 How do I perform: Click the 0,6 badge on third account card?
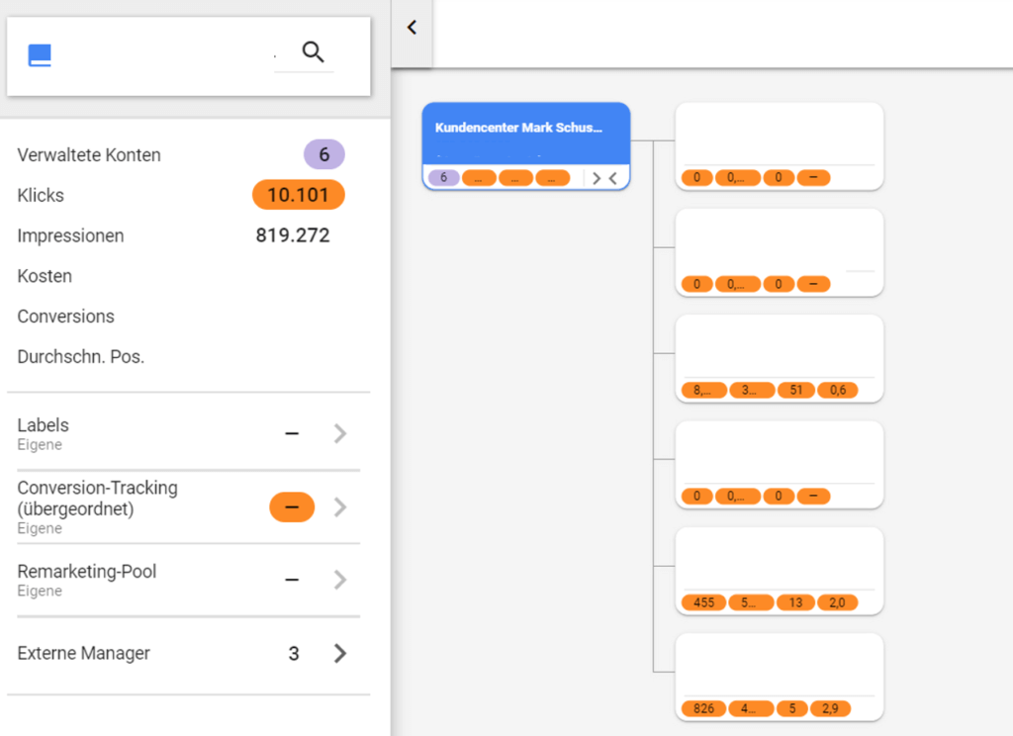coord(838,390)
